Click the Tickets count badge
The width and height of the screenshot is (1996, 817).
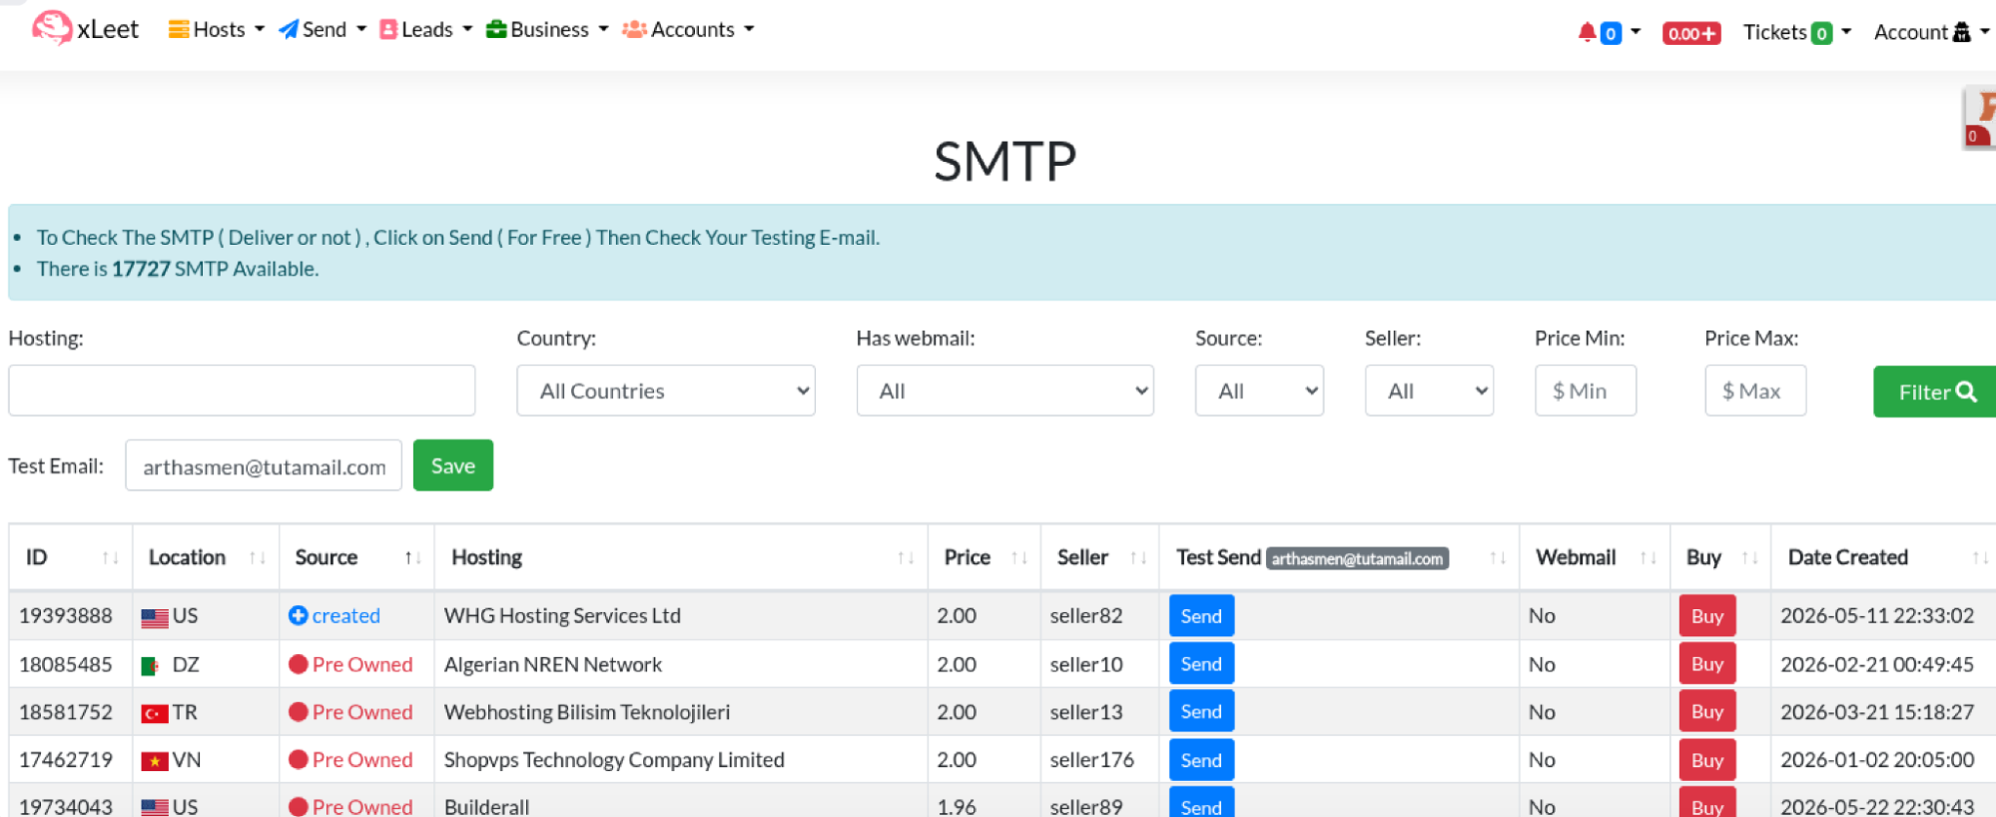[x=1821, y=33]
